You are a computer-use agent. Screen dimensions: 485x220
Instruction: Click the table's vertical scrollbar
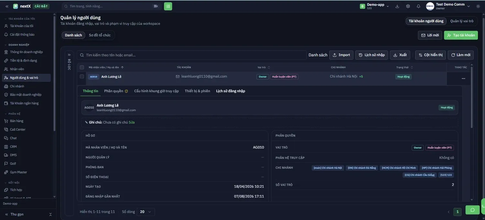pos(472,97)
